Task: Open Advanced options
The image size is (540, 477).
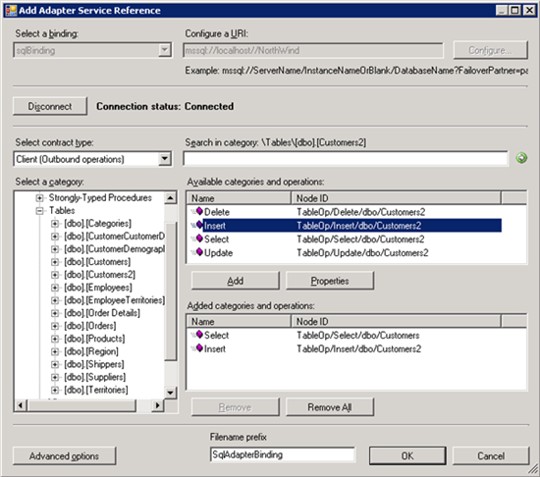Action: coord(65,456)
